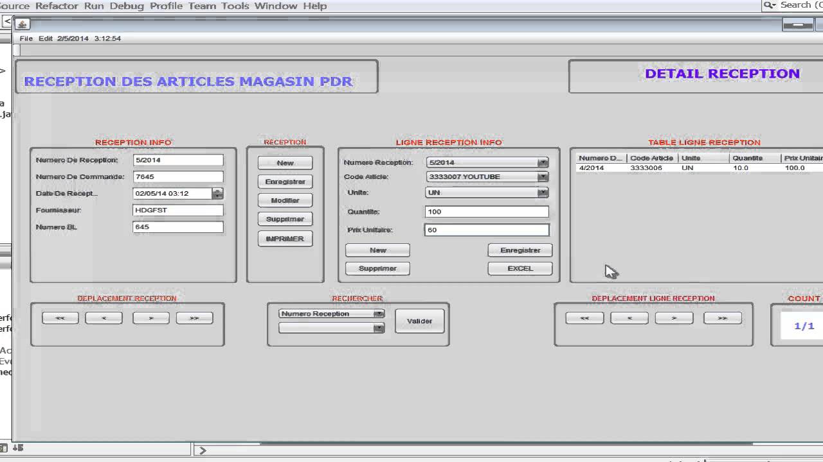Click New in the RECEPTION panel

pos(285,163)
